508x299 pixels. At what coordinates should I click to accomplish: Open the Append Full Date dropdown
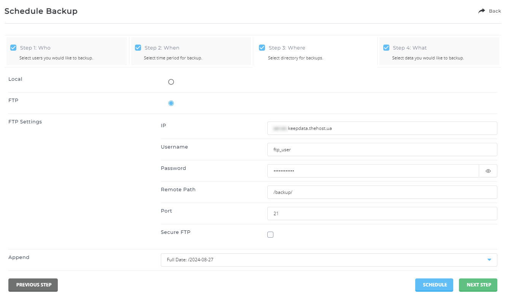pyautogui.click(x=329, y=260)
